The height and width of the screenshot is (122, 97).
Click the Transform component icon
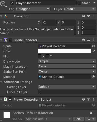coord(6,16)
